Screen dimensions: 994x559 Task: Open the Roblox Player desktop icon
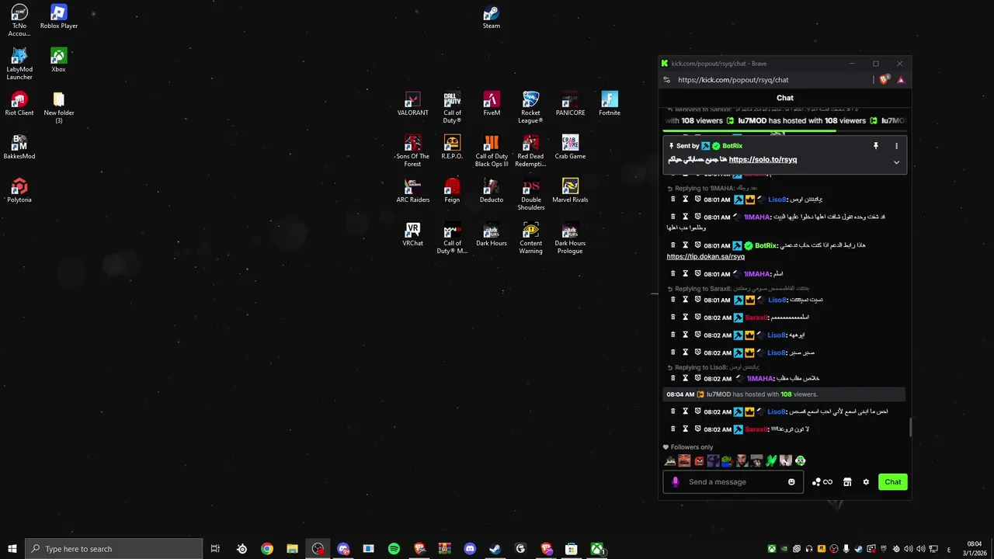(x=59, y=17)
